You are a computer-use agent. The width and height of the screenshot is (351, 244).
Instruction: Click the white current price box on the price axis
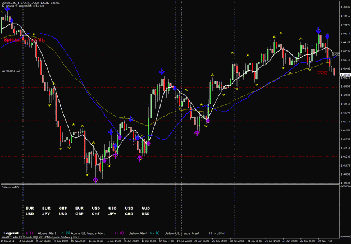coord(345,75)
